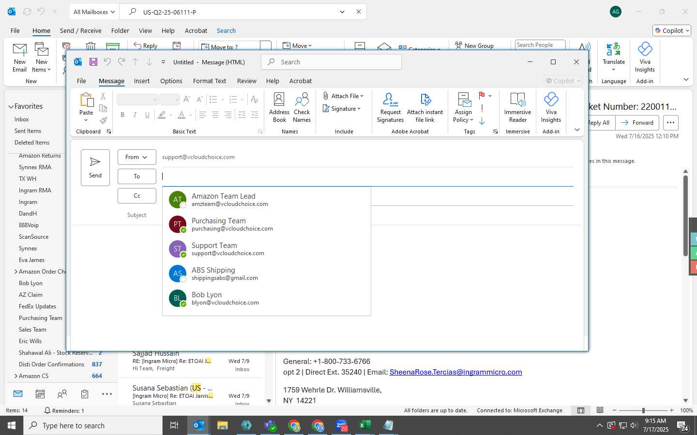This screenshot has height=435, width=697.
Task: Click the zoom slider in status bar
Action: tap(643, 410)
